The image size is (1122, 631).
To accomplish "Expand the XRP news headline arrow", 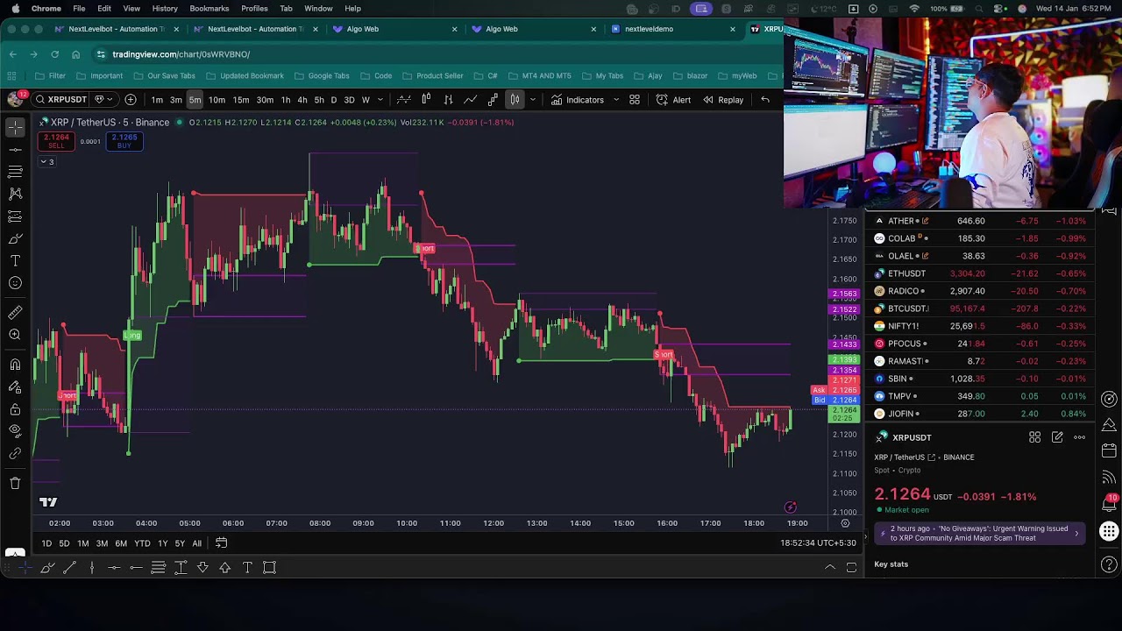I will [x=1076, y=534].
